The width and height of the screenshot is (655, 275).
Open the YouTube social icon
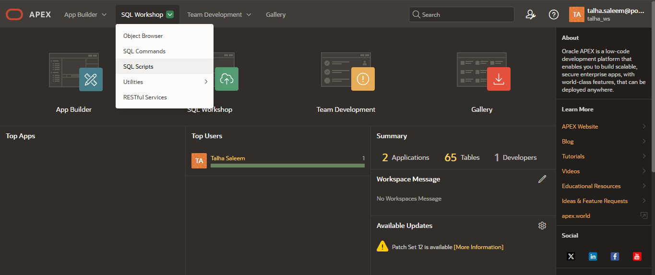coord(637,256)
